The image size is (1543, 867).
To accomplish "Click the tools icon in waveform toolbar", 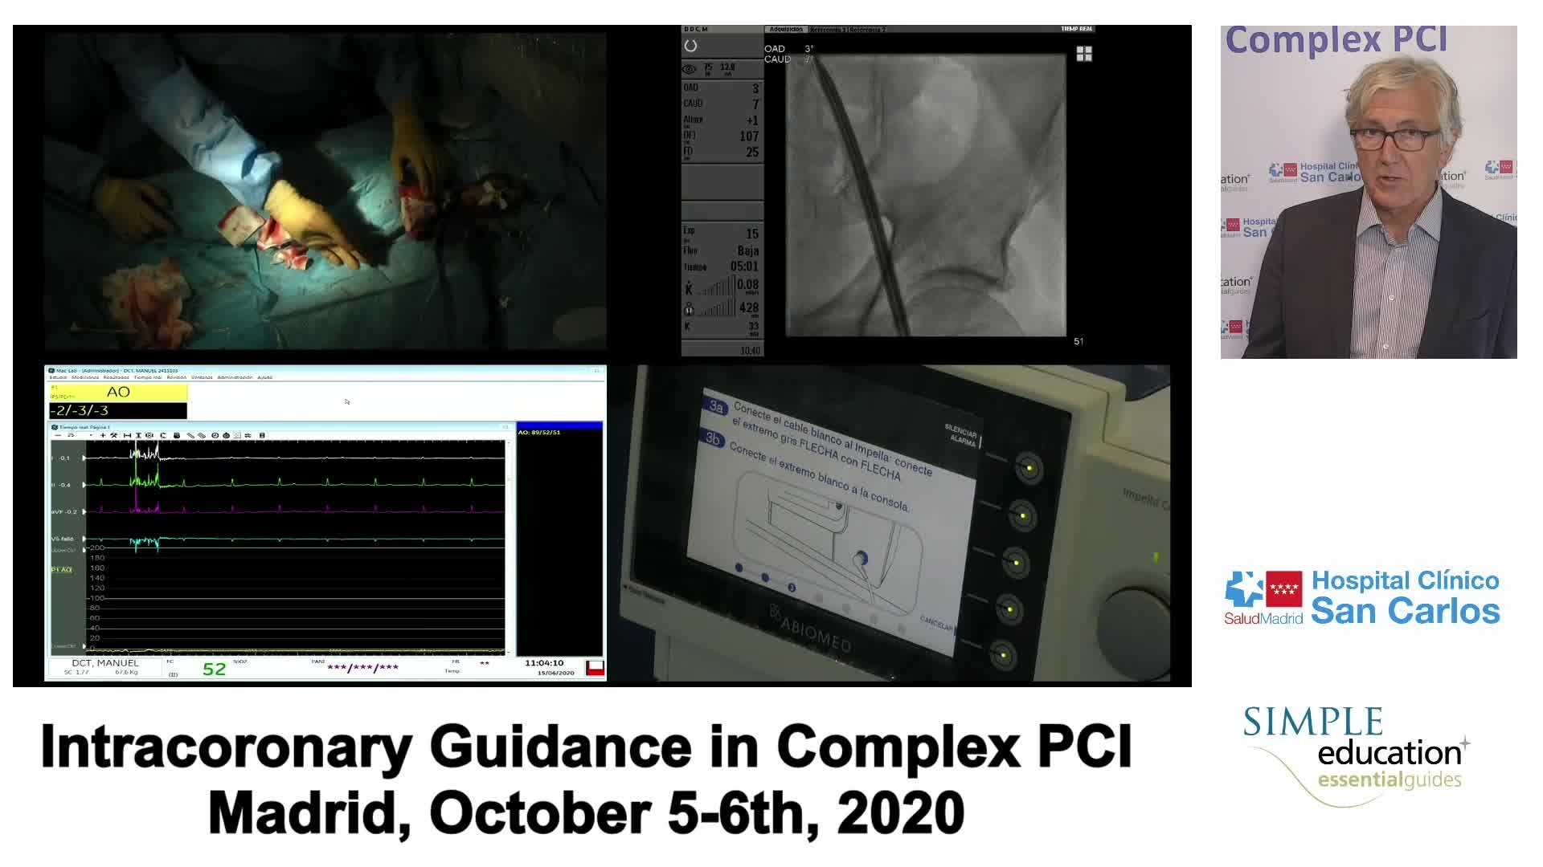I will tap(114, 435).
